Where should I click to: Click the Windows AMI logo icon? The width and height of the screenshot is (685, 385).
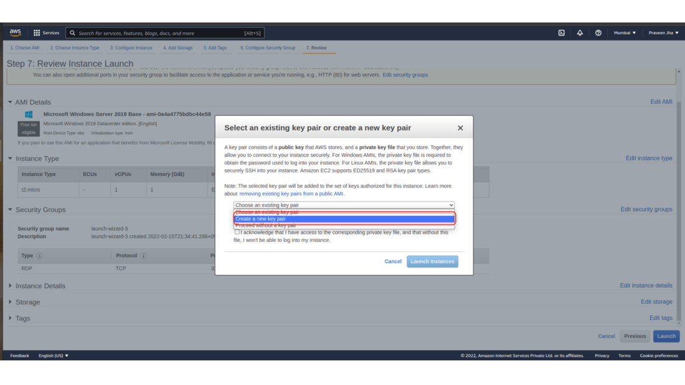click(x=29, y=114)
